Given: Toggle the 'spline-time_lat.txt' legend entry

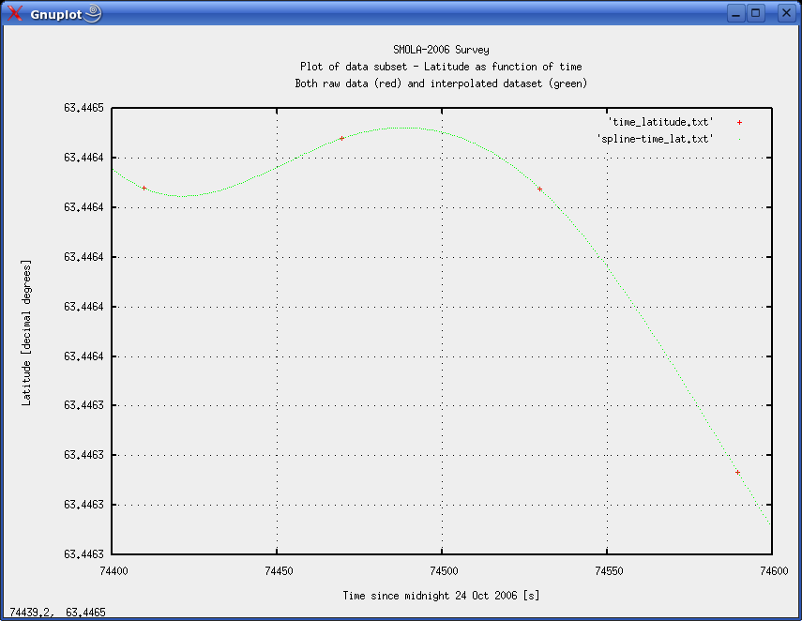Looking at the screenshot, I should point(655,139).
